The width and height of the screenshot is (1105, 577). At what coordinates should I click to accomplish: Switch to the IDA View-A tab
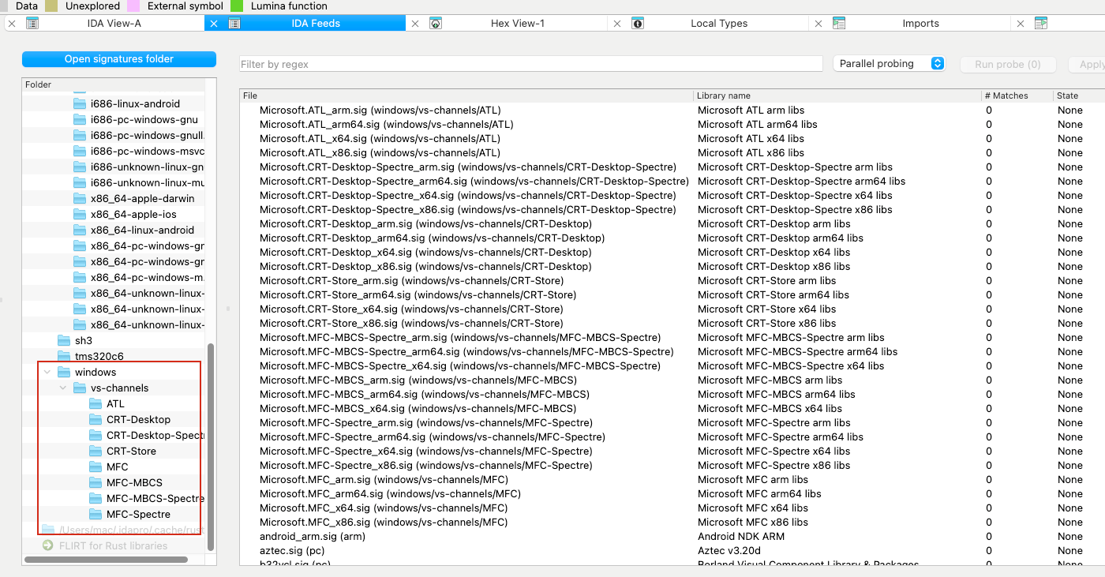click(x=114, y=24)
